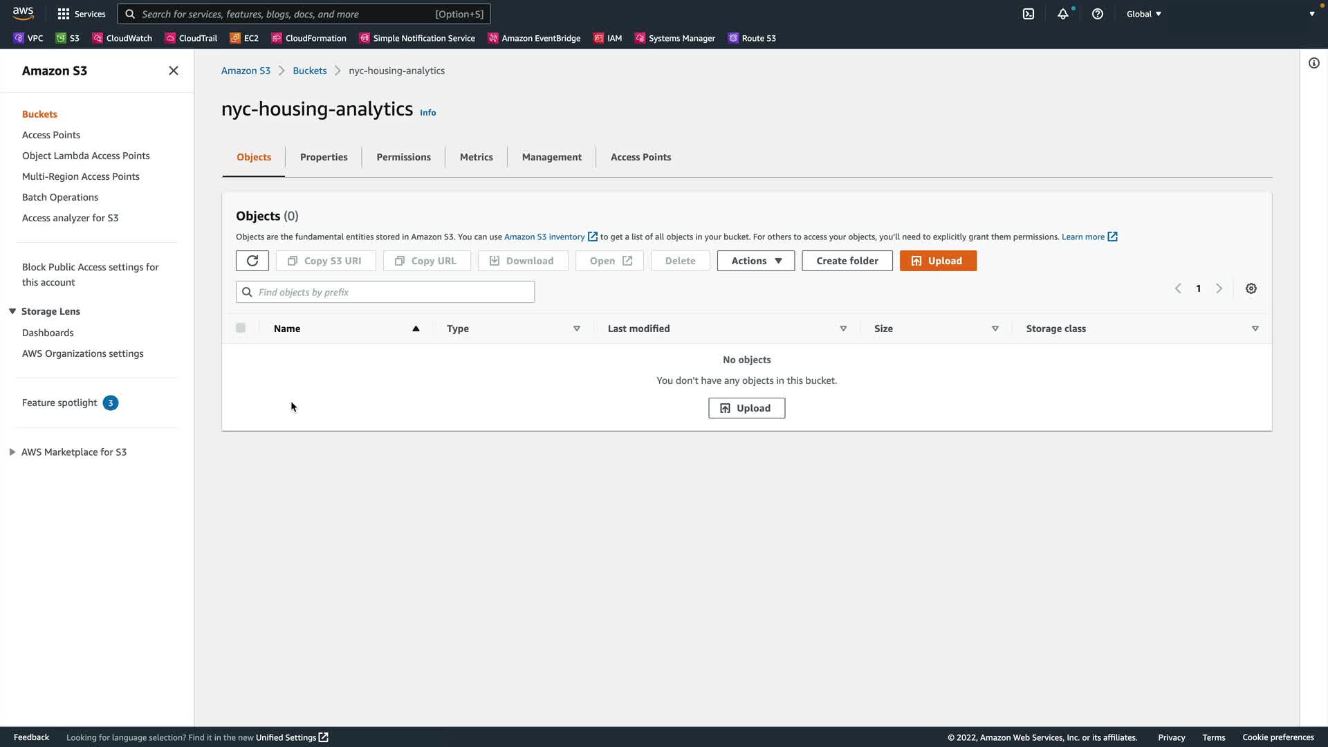Open the Amazon S3 inventory link
The width and height of the screenshot is (1328, 747).
(544, 237)
